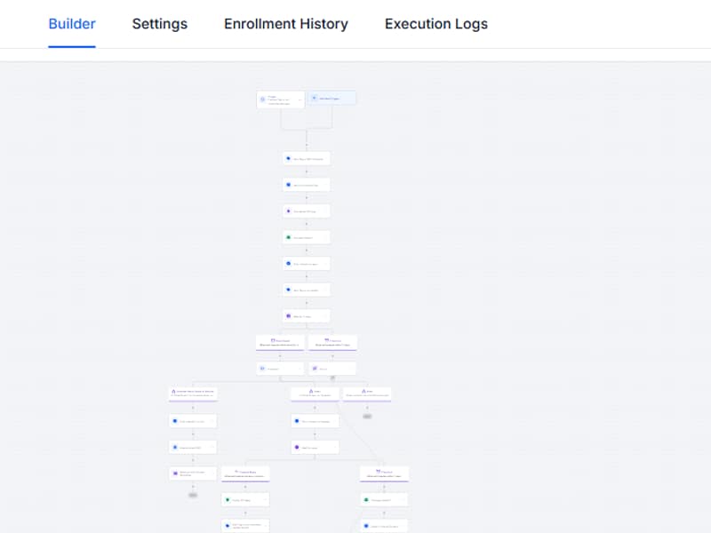Click the gray END badge under right-most branch
Screen dimensions: 711x533
pos(367,416)
